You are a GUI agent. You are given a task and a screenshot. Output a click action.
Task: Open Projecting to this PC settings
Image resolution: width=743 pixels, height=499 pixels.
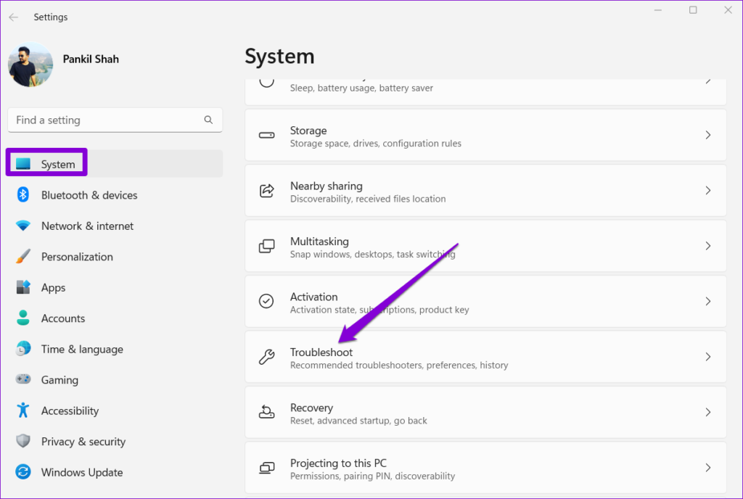click(486, 468)
